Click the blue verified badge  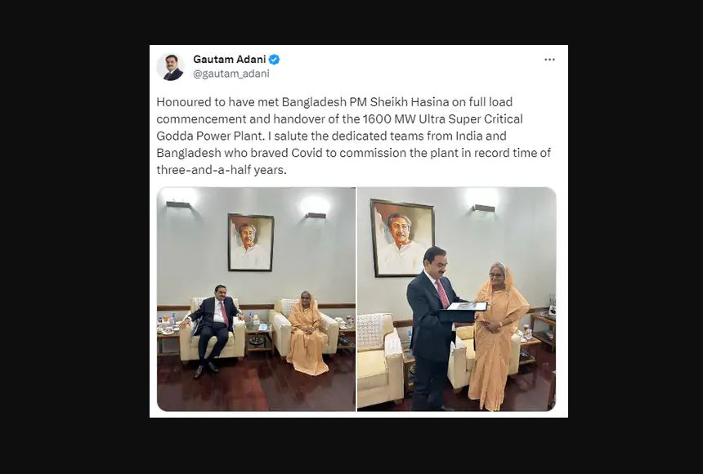[275, 59]
